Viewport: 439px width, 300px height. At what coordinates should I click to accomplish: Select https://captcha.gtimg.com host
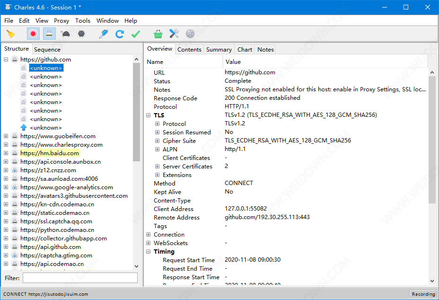56,256
